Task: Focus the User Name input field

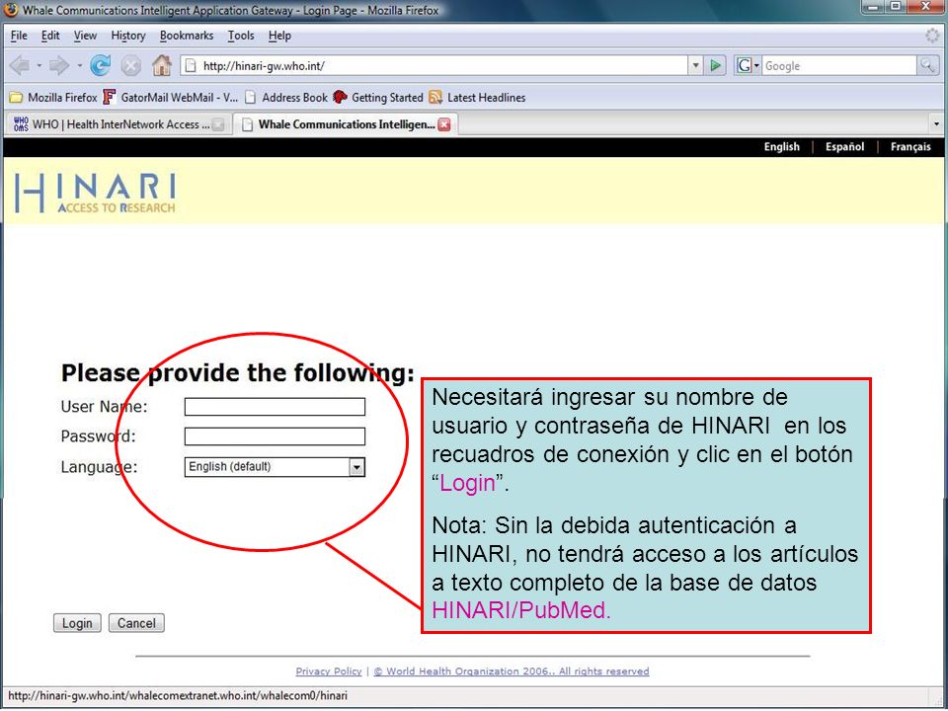Action: pos(275,407)
